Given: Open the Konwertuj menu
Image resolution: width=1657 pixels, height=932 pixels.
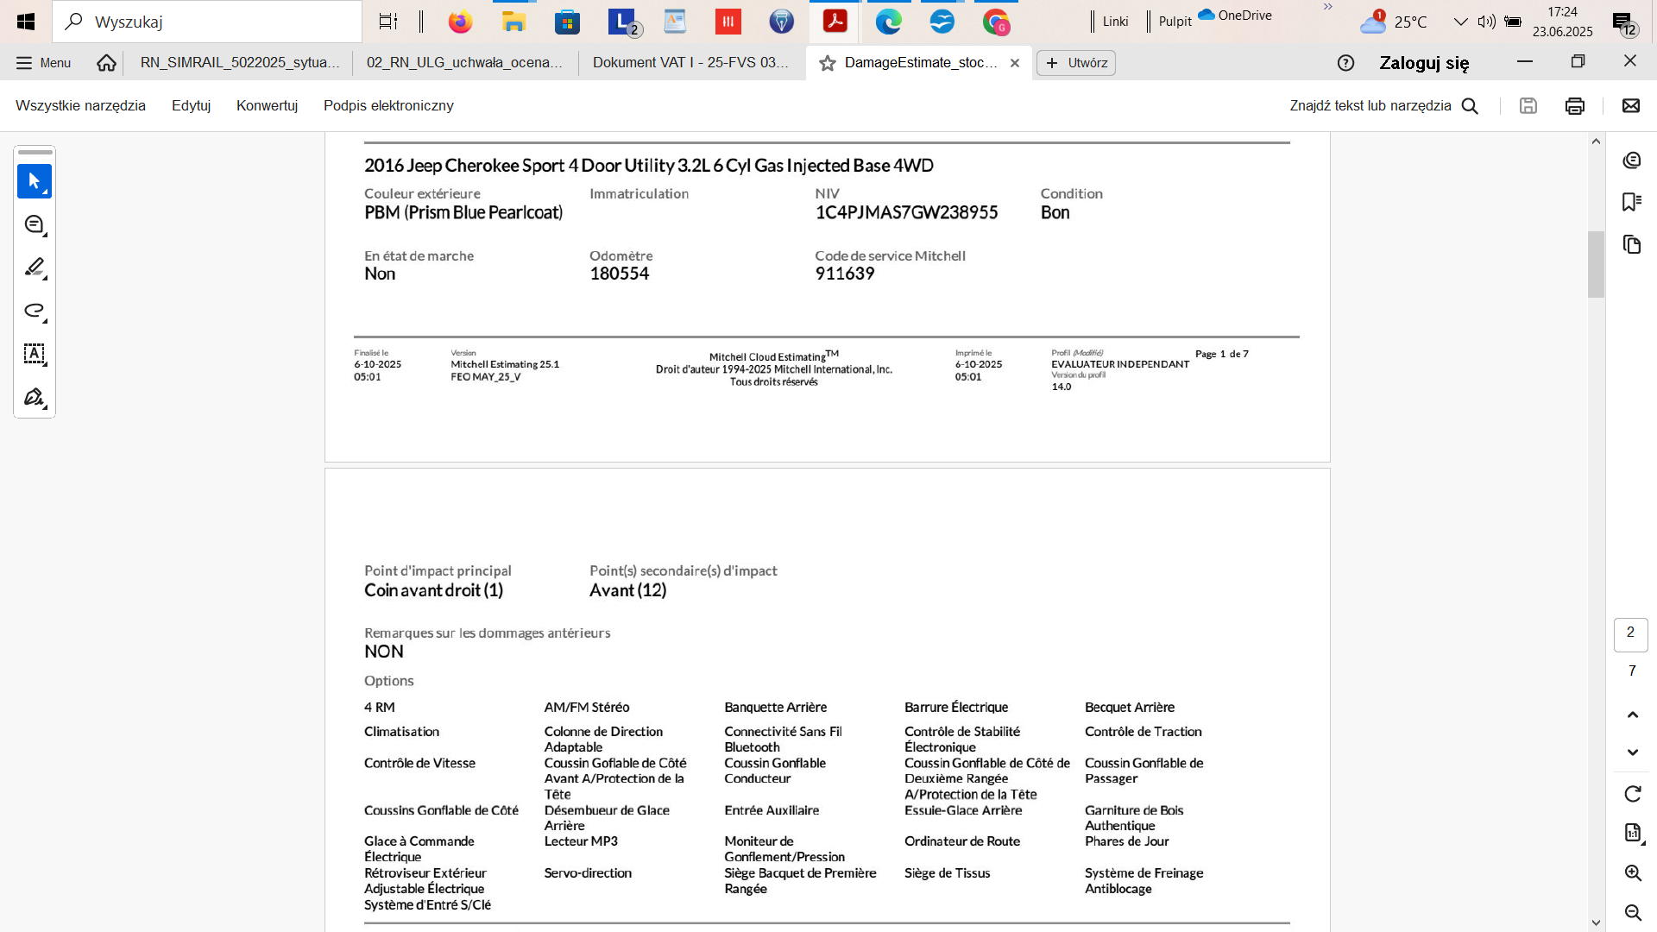Looking at the screenshot, I should click(267, 105).
